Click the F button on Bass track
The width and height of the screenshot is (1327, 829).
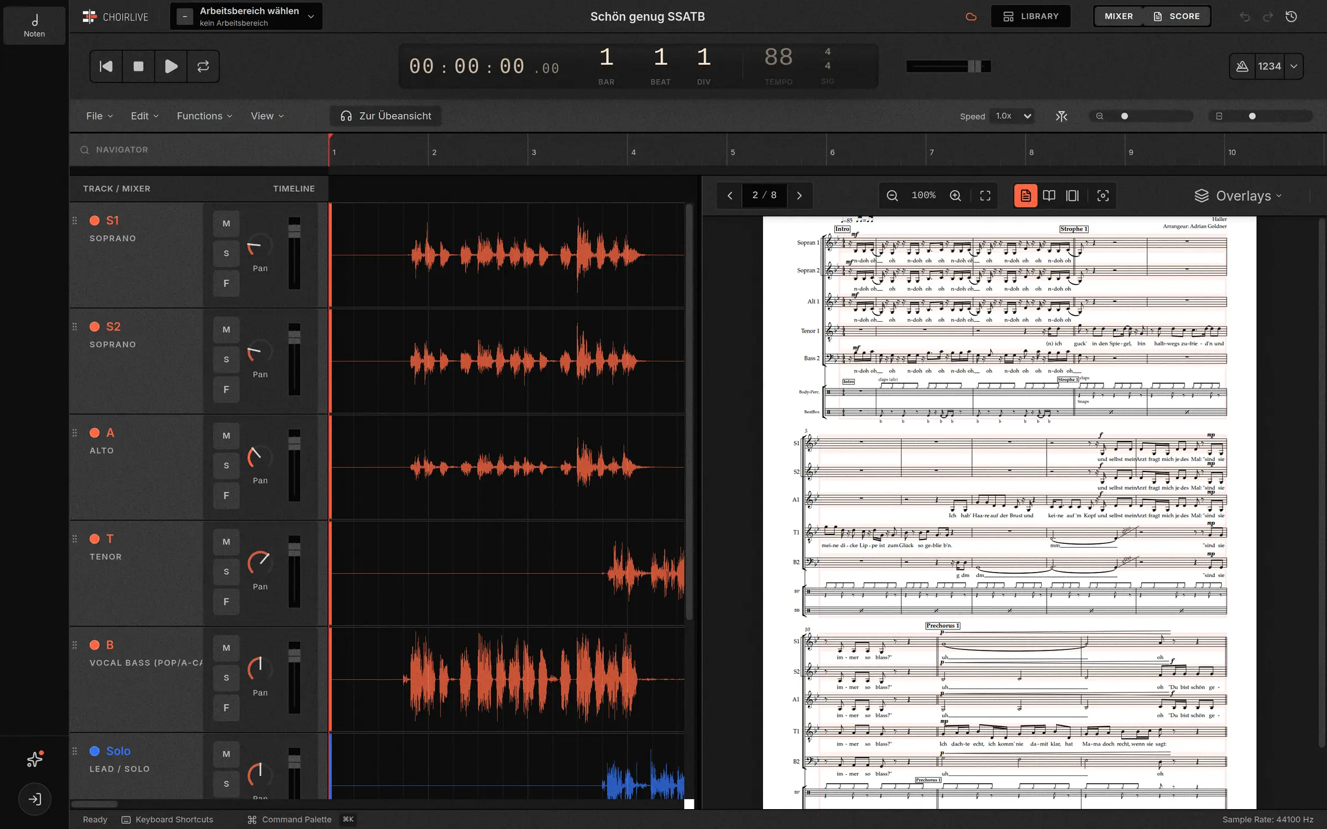226,707
